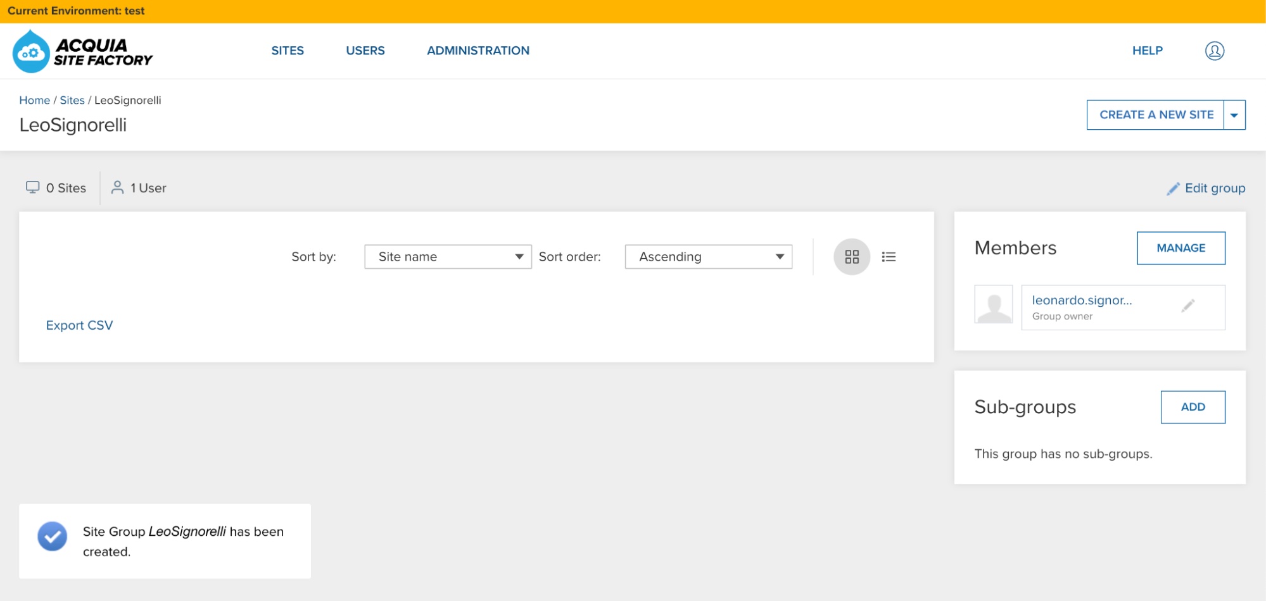Click the Export CSV link
Screen dimensions: 1266x601
(x=79, y=325)
